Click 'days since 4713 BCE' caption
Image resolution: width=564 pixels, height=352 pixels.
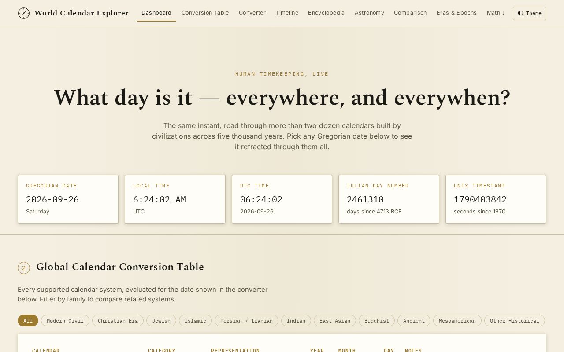374,212
